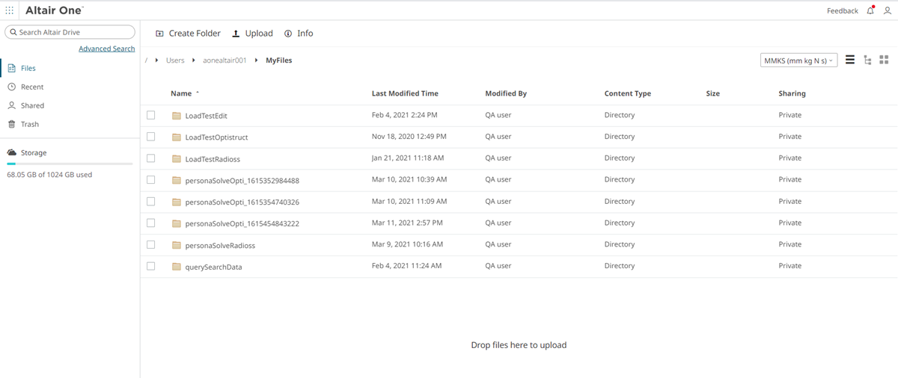898x378 pixels.
Task: Click the storage usage bar
Action: tap(70, 164)
